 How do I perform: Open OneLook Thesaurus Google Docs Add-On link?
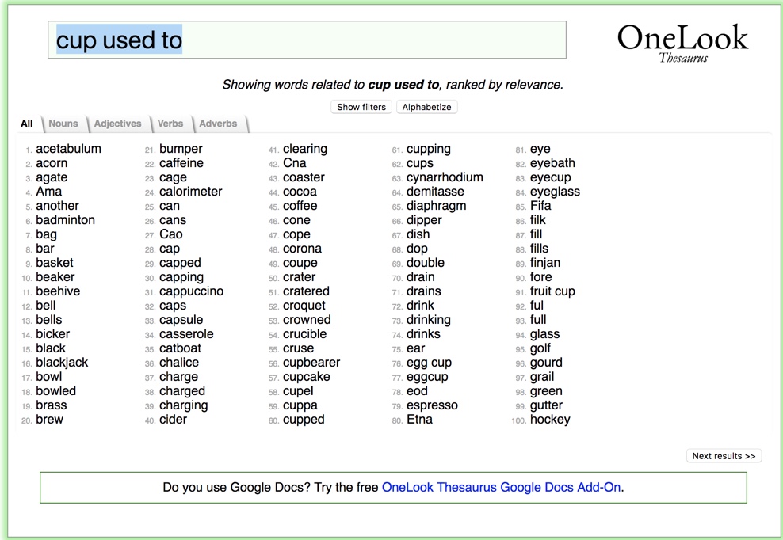(502, 487)
